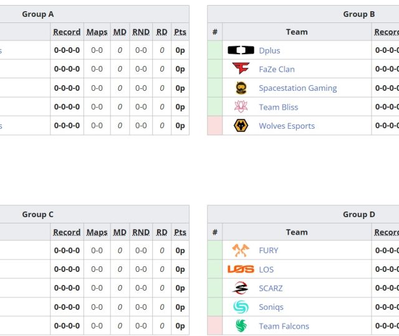Click the Group C Maps column header

pos(97,233)
